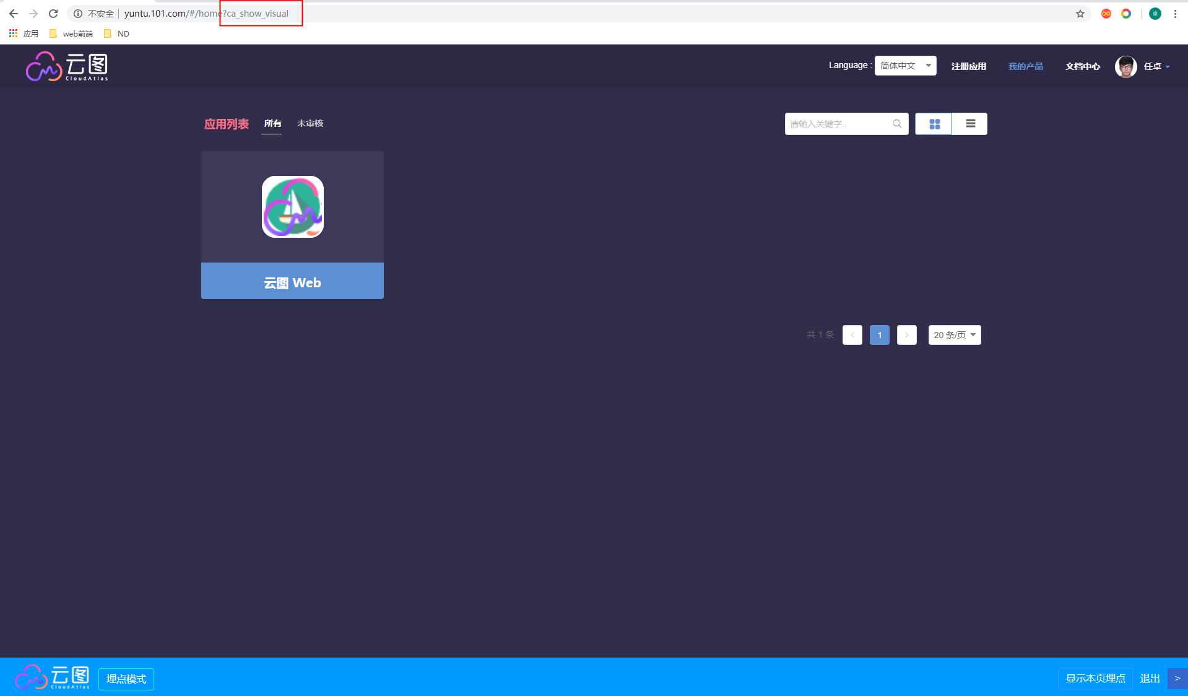Click the user avatar photo
This screenshot has height=696, width=1188.
(1125, 66)
